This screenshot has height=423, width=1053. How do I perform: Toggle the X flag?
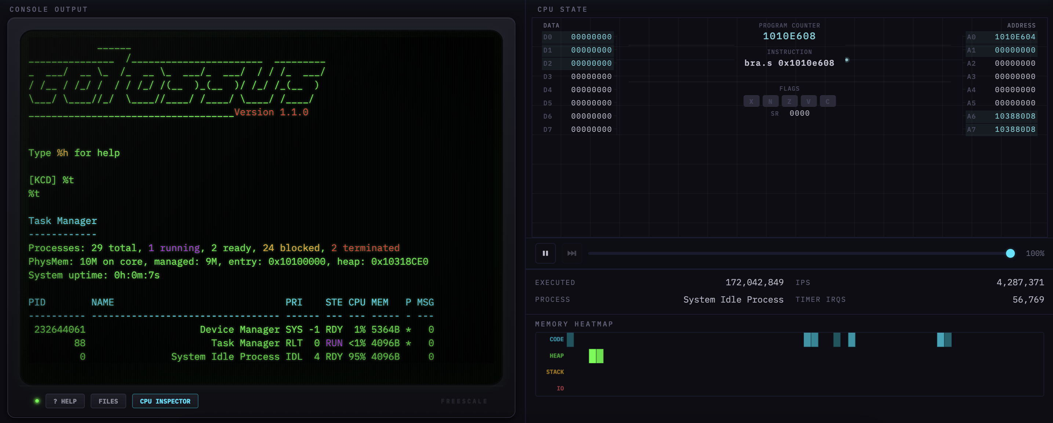coord(751,101)
